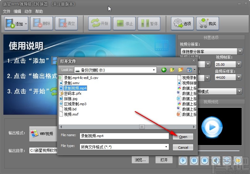Click the 拼接.jpg image file icon
The image size is (250, 174).
(61, 99)
